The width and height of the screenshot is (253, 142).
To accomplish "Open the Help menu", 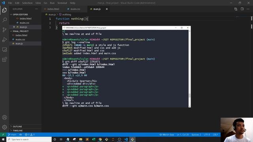I will (72, 3).
